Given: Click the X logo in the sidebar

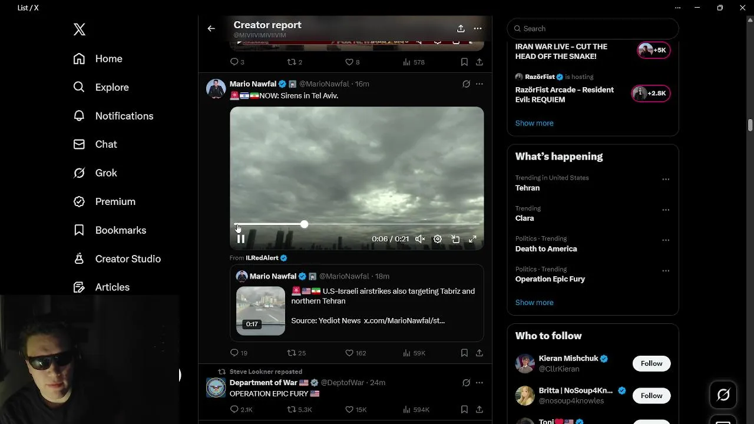Looking at the screenshot, I should tap(80, 29).
